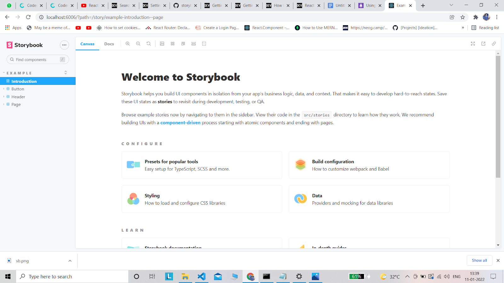Collapse the EXAMPLE section
This screenshot has height=283, width=504.
[x=19, y=73]
